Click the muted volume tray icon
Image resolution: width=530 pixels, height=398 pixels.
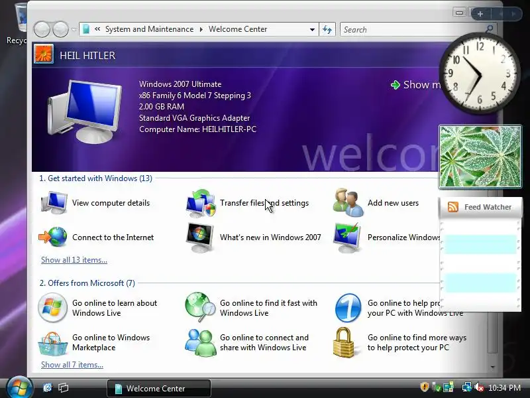478,387
